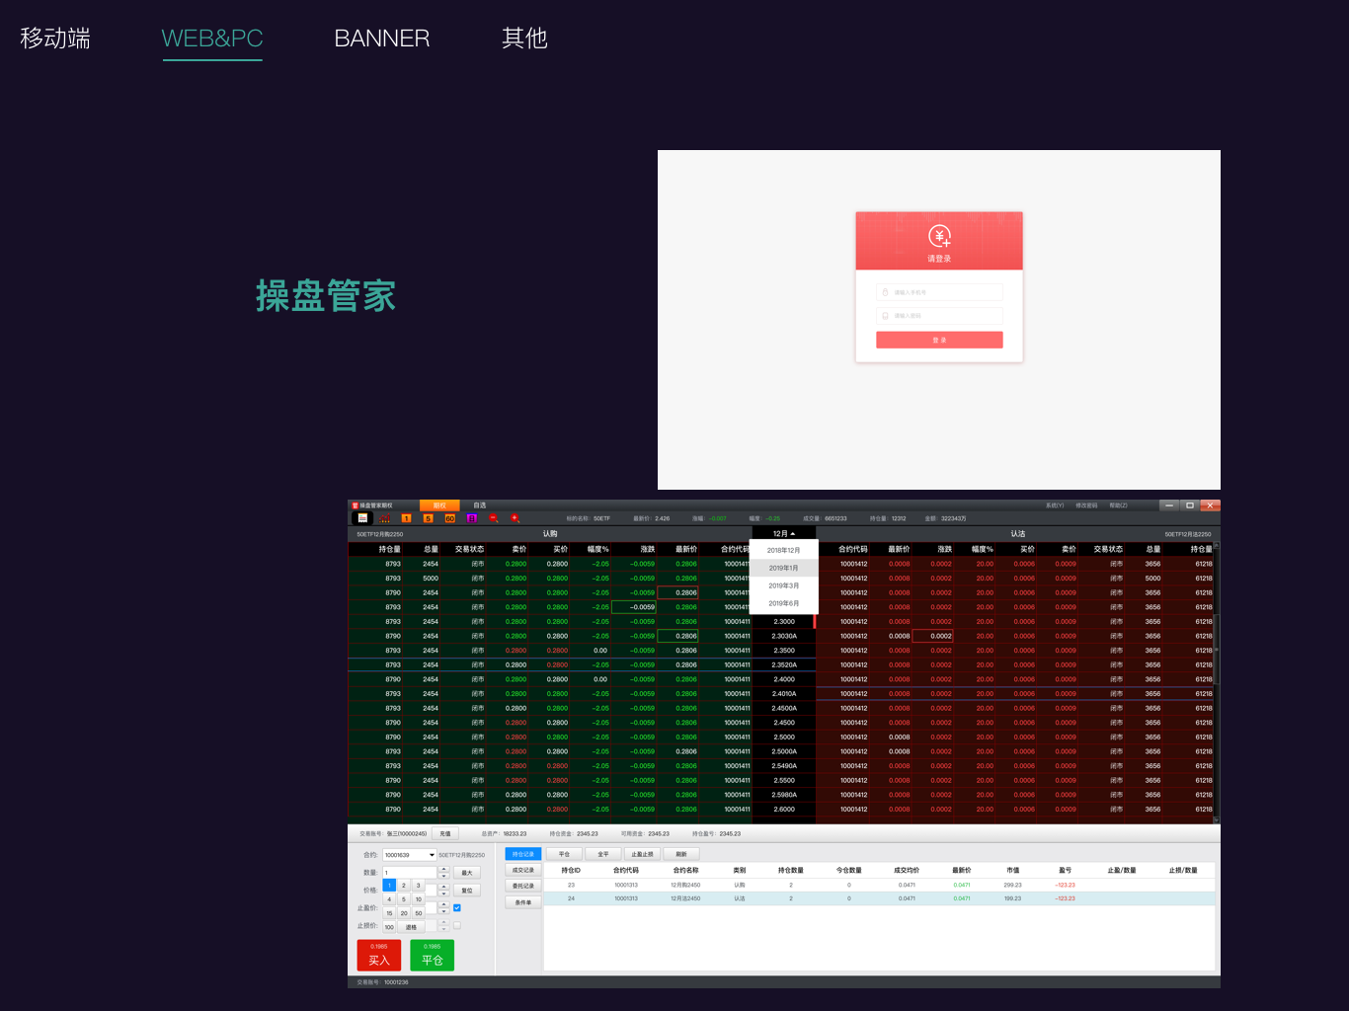This screenshot has width=1349, height=1011.
Task: Click the zoom in magnifier icon
Action: tap(515, 517)
